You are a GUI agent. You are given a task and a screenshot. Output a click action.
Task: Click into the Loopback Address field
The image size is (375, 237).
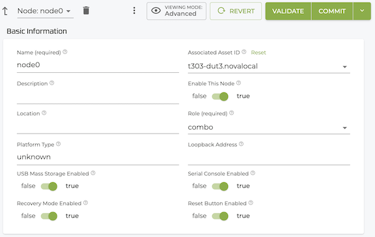pyautogui.click(x=269, y=157)
